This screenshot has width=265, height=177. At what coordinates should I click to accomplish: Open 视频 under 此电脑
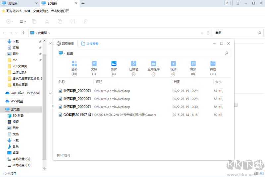coord(16,122)
